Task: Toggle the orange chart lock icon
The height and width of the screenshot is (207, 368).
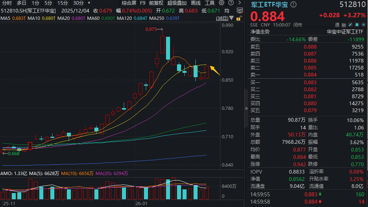Action: (239, 18)
